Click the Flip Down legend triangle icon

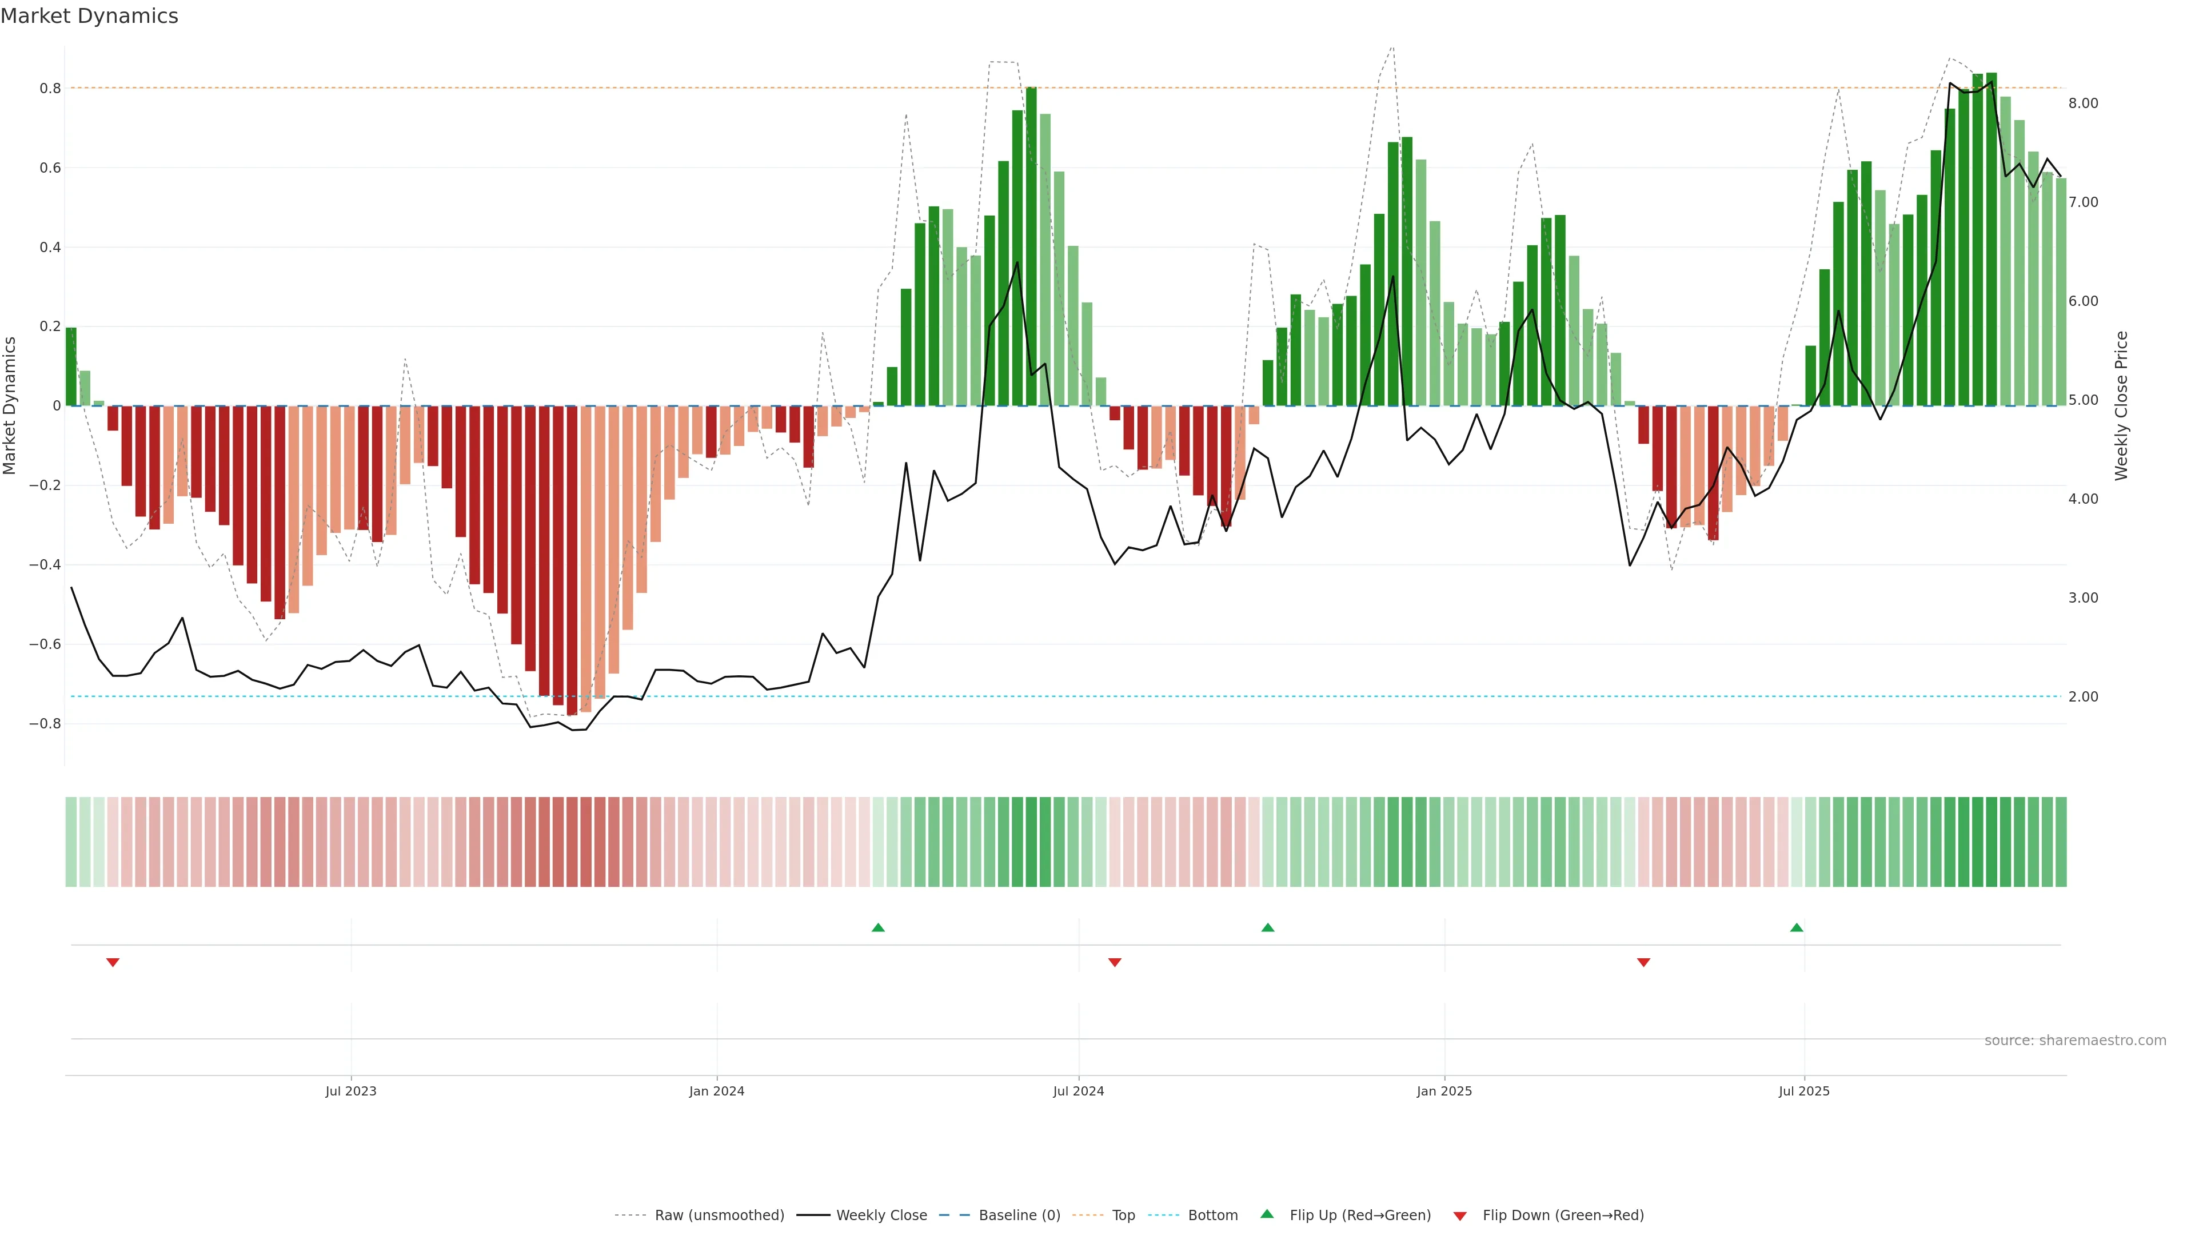(1460, 1216)
